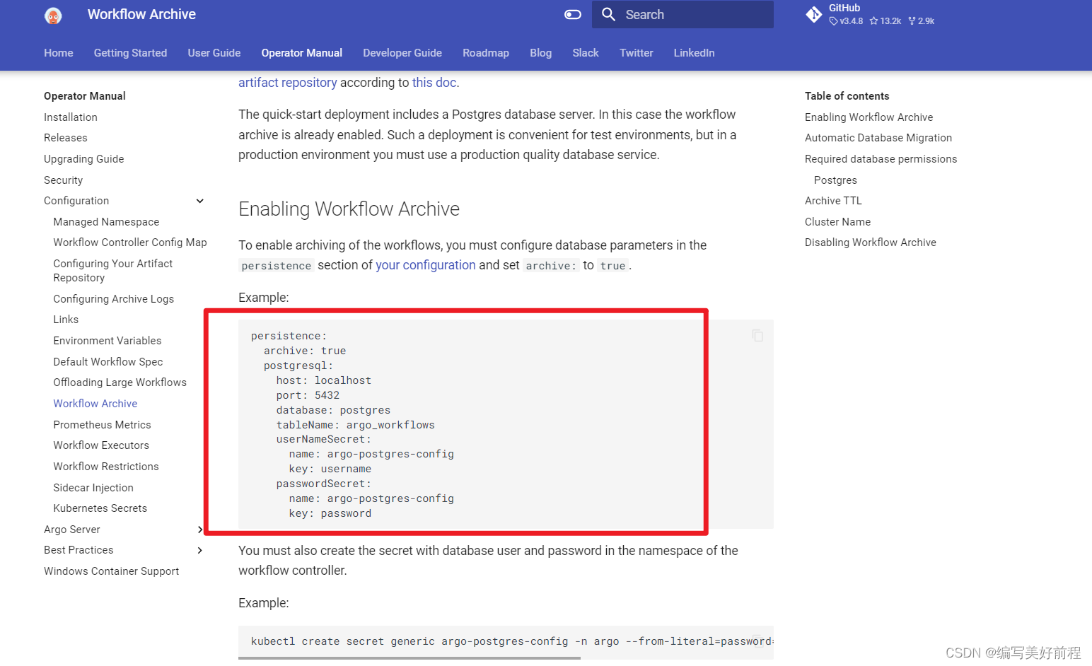This screenshot has width=1092, height=666.
Task: Open Sidecar Injection page
Action: coord(93,488)
